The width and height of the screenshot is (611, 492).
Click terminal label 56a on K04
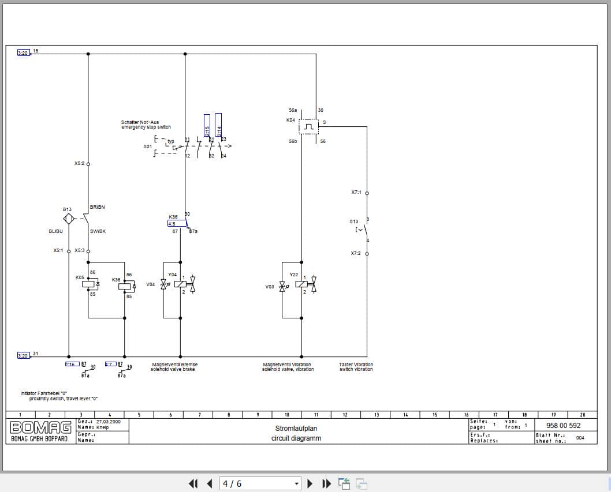293,111
